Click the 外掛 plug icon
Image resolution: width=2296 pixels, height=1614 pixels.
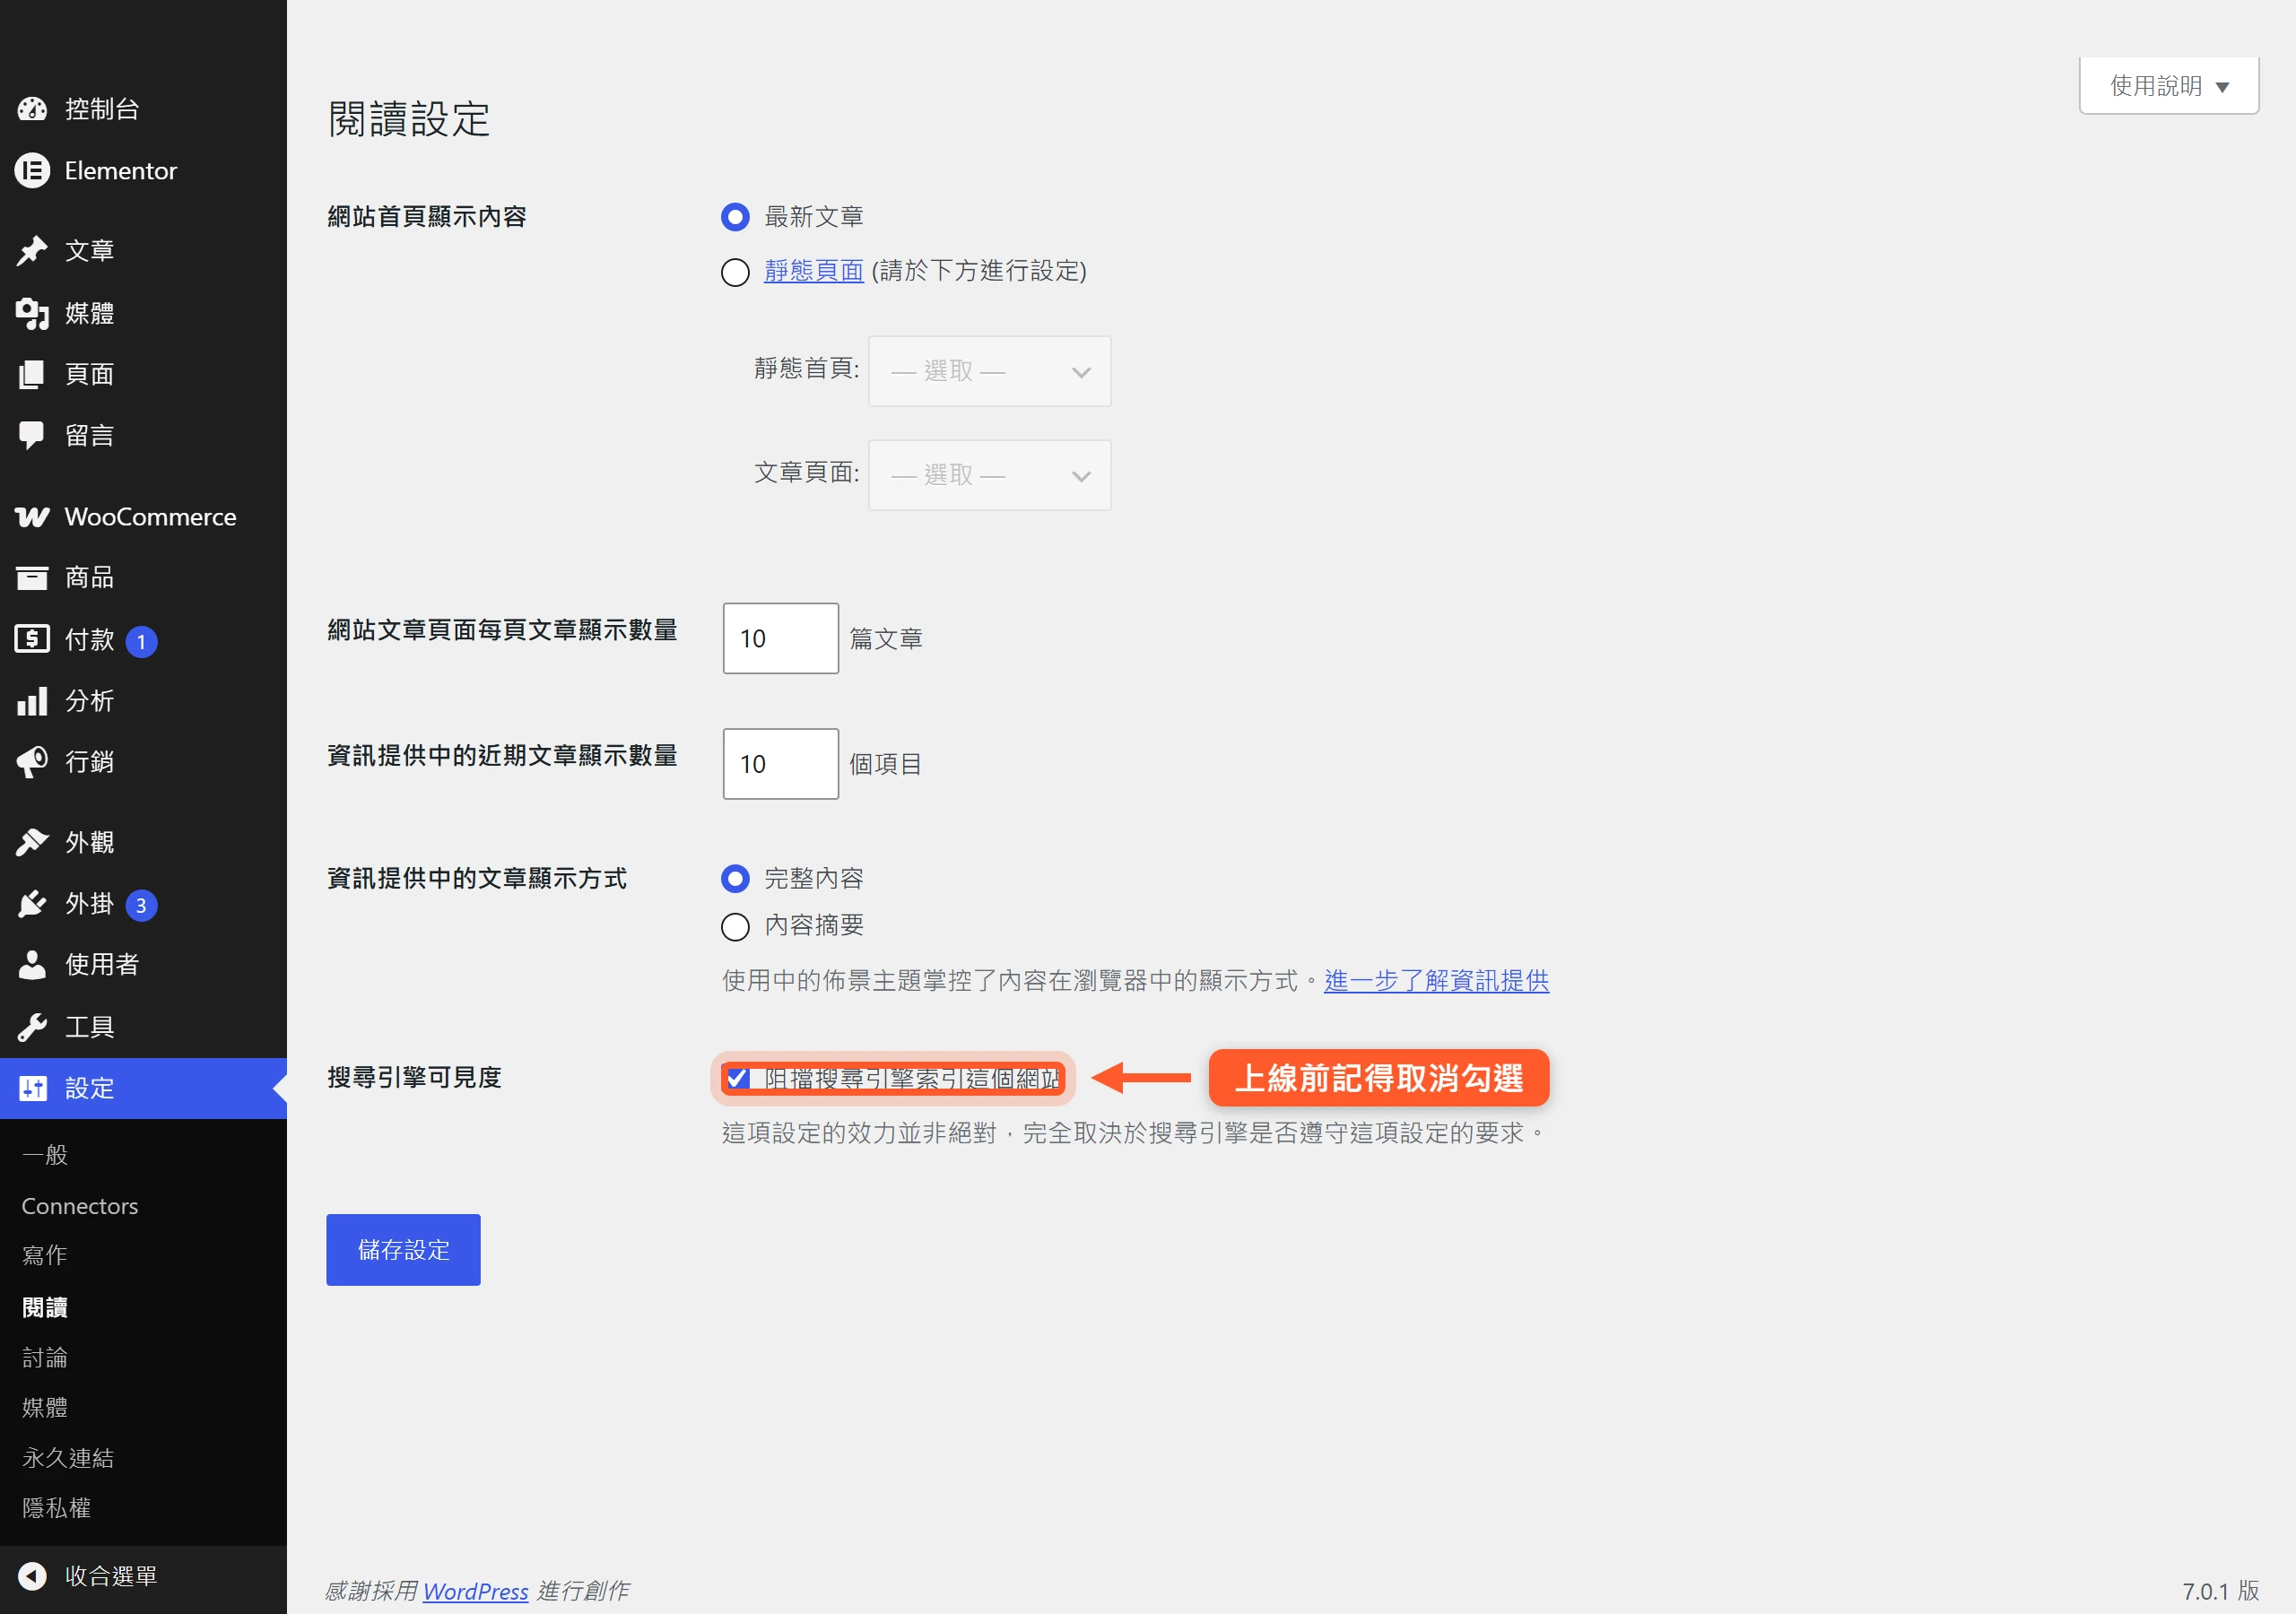32,904
